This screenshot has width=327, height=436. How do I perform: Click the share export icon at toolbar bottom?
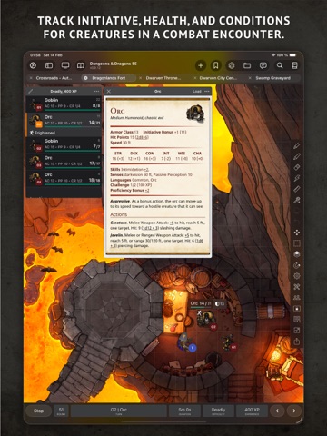(x=297, y=342)
